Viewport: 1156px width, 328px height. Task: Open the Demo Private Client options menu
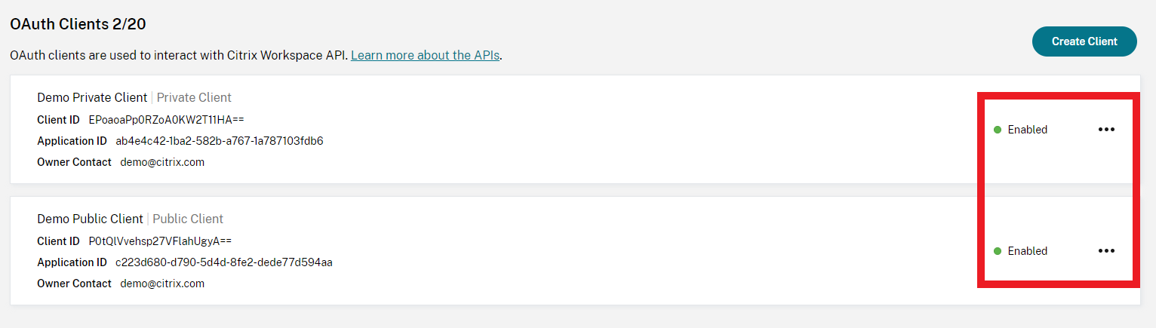(1106, 130)
